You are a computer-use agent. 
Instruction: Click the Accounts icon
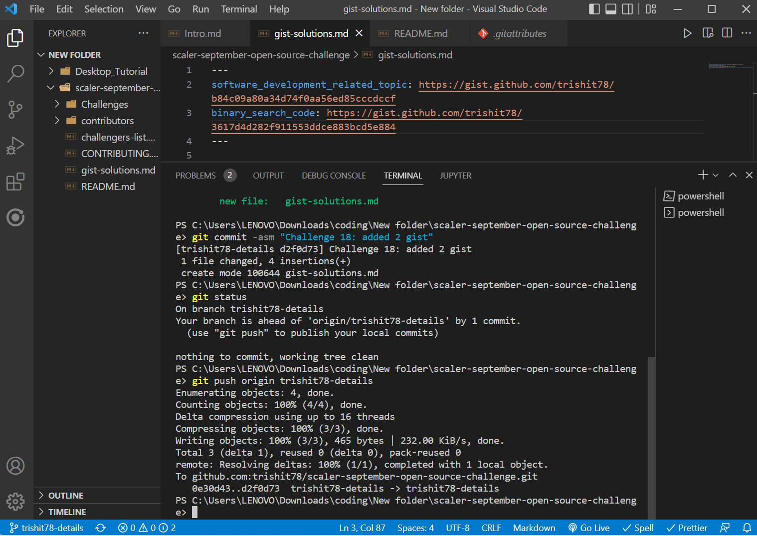pyautogui.click(x=15, y=466)
